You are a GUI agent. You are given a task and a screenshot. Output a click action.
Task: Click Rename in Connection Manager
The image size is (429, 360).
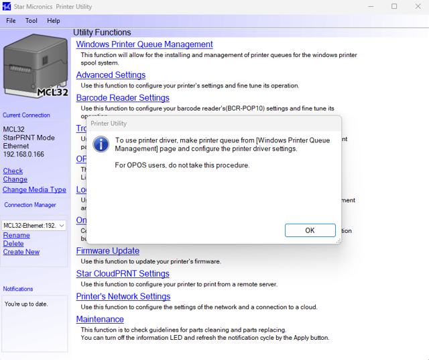(16, 236)
